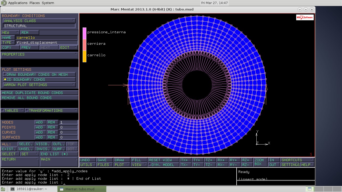Toggle DRAW BOUNDARY CONDS ON MESH
The image size is (342, 192).
pos(39,74)
